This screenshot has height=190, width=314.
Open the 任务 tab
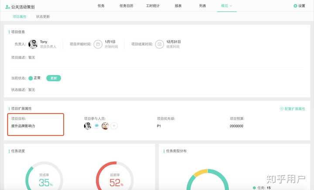coord(101,6)
